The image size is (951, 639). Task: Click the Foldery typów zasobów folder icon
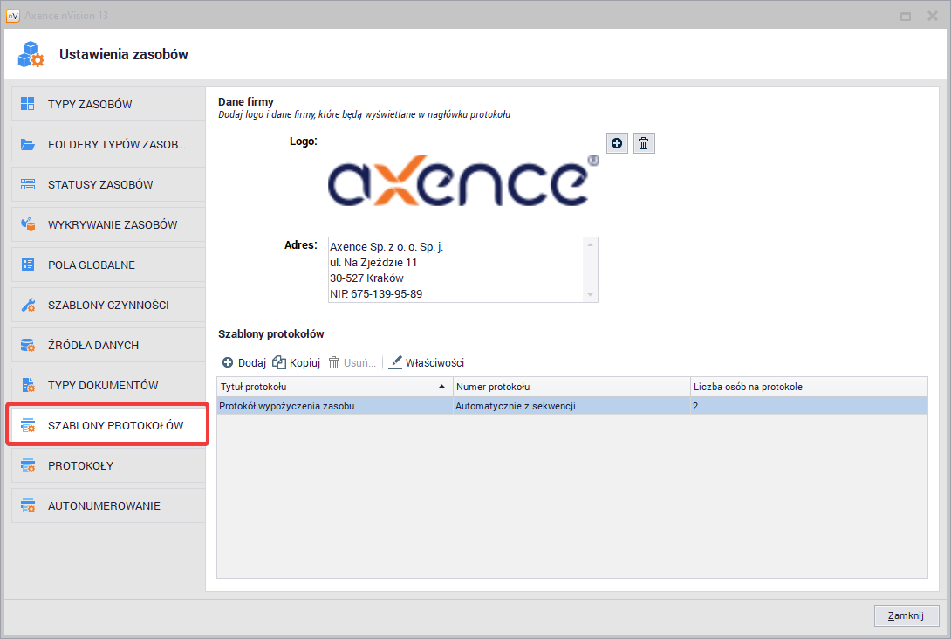click(28, 144)
